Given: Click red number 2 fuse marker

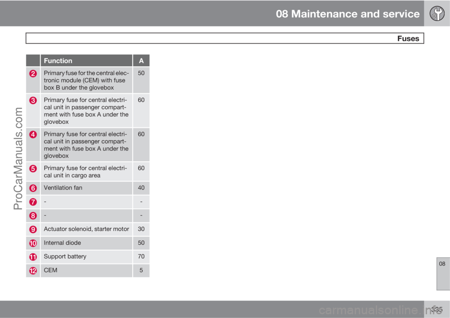Looking at the screenshot, I should (x=33, y=74).
